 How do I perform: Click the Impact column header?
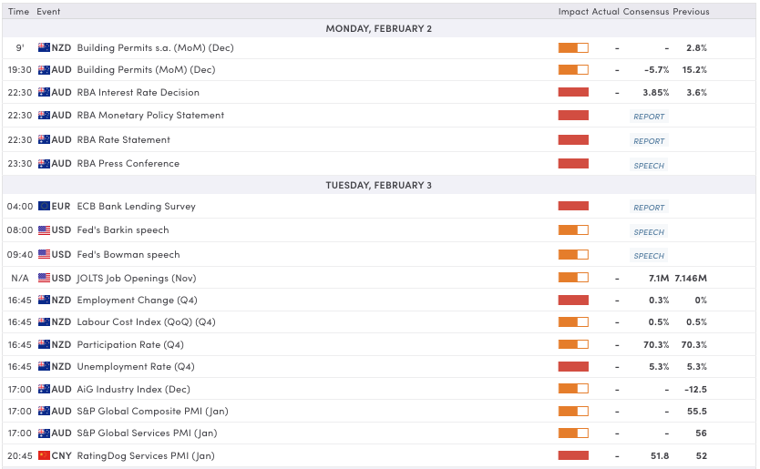click(572, 12)
